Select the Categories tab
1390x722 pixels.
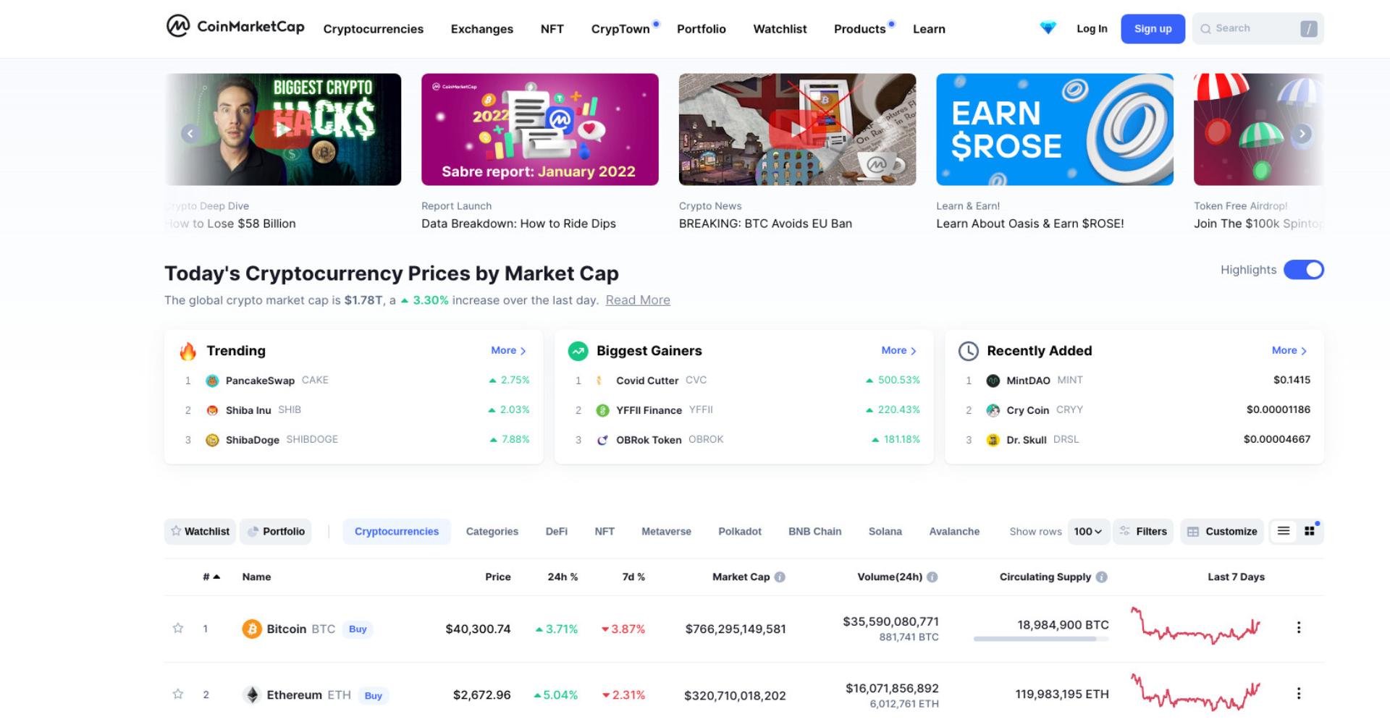pyautogui.click(x=492, y=531)
